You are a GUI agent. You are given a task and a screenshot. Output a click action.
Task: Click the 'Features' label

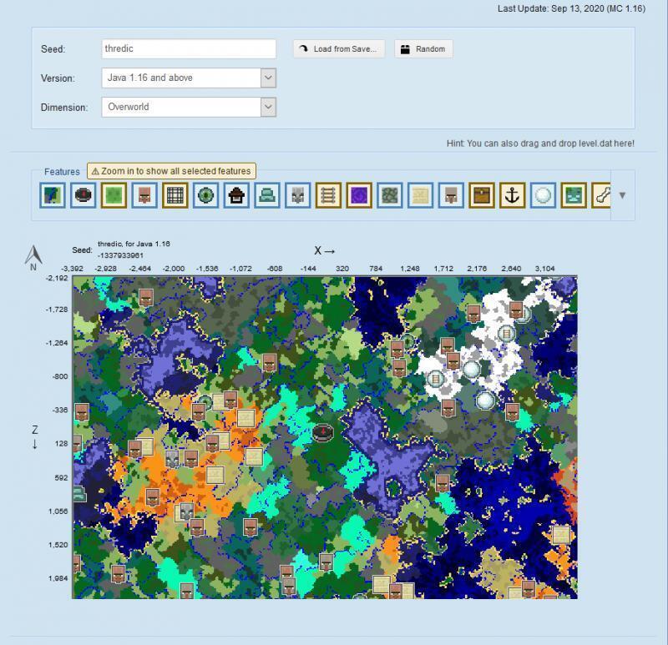(x=62, y=172)
